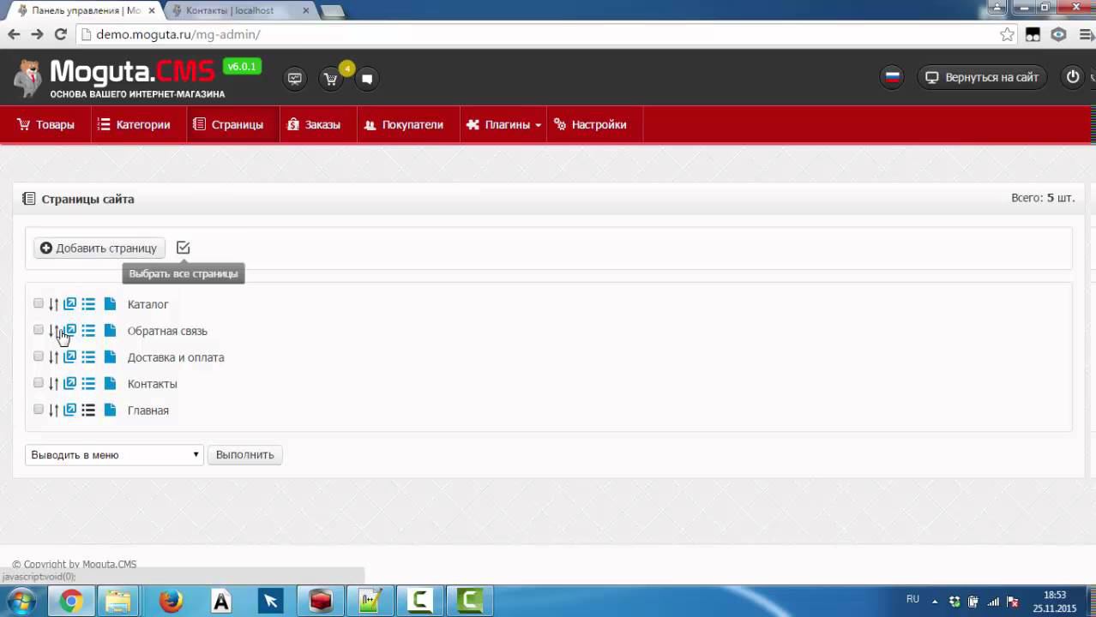Click the sort arrows icon for Контакты

coord(53,384)
